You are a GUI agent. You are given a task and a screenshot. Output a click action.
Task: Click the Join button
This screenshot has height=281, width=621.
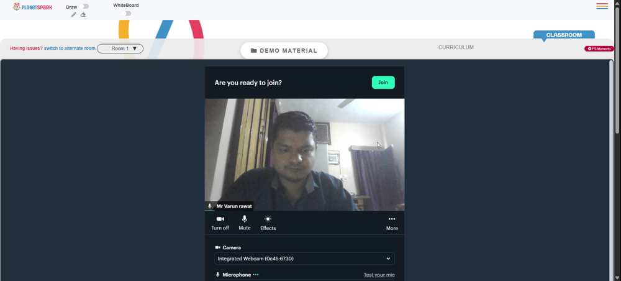click(383, 83)
